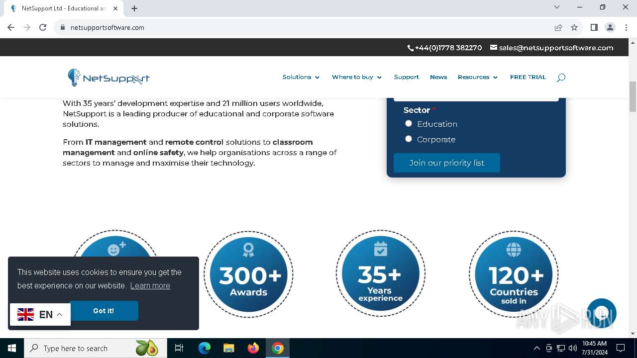
Task: Open a new browser tab
Action: (x=134, y=8)
